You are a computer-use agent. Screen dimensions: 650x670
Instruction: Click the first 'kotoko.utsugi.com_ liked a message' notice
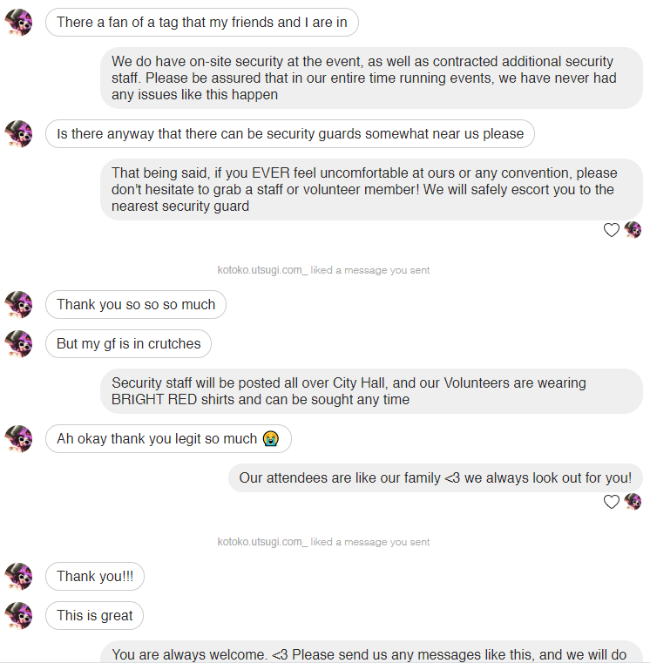pos(323,270)
